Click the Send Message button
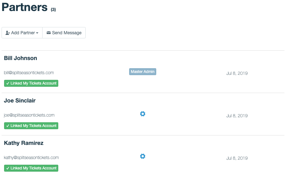The image size is (286, 182). click(64, 33)
